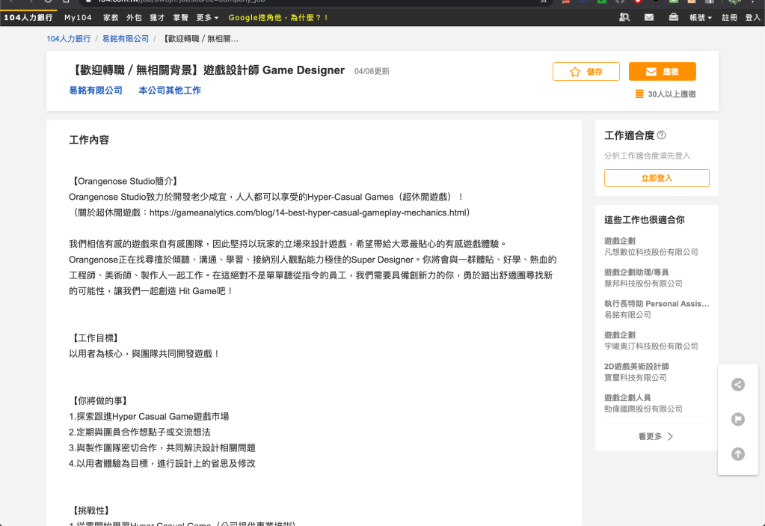
Task: Click the list icon beside 30人以上應徵
Action: point(639,94)
